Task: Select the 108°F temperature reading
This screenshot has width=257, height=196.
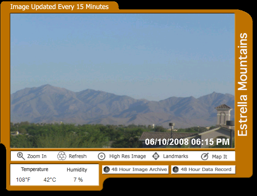Action: click(x=23, y=180)
